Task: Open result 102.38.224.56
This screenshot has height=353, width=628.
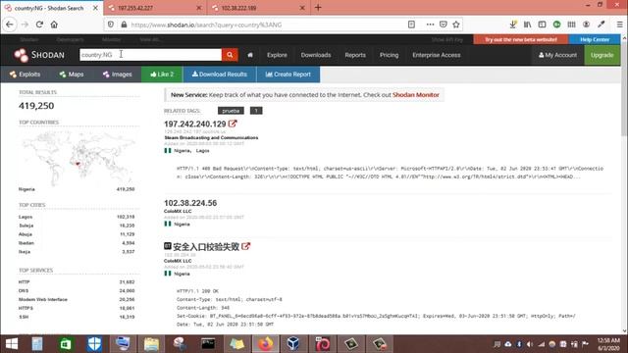Action: 190,203
